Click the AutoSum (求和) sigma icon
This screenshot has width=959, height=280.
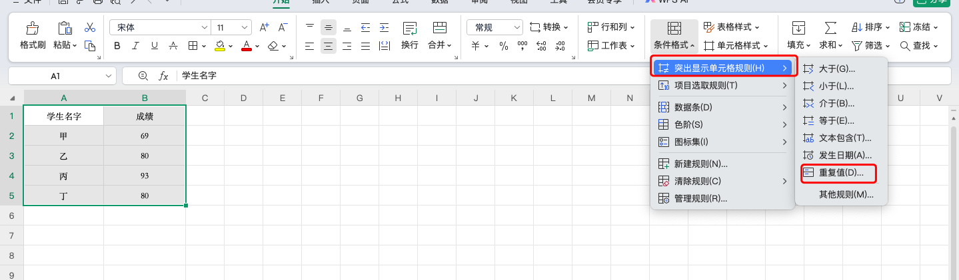click(x=830, y=28)
